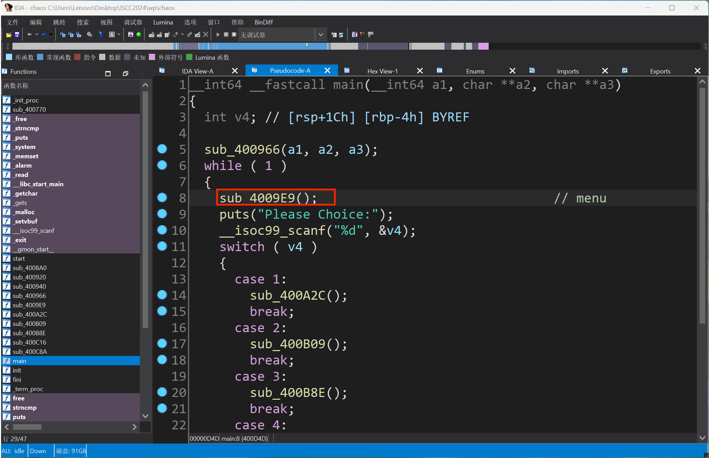
Task: Toggle the breakpoint dot on line 8
Action: click(x=162, y=198)
